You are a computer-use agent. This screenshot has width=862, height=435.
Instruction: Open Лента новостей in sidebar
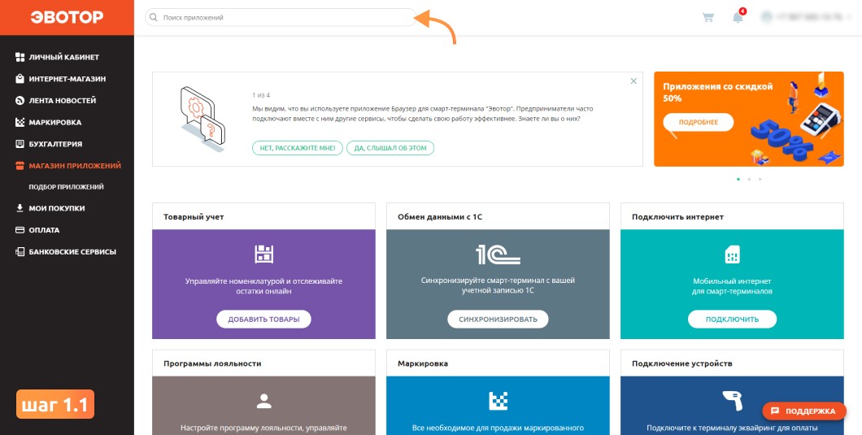pos(62,101)
